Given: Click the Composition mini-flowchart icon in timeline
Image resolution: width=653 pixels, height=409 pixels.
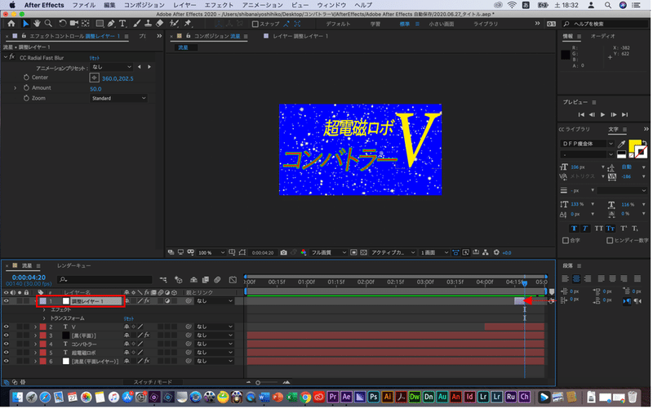Looking at the screenshot, I should tap(163, 280).
